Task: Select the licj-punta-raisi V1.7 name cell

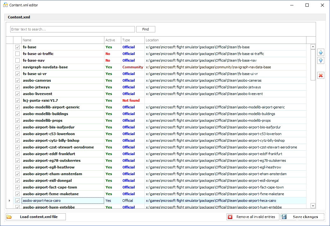Action: point(63,100)
